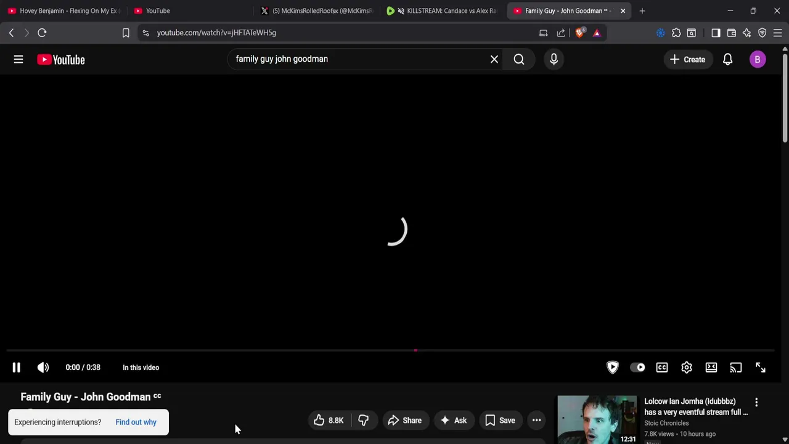The width and height of the screenshot is (789, 444).
Task: Open options for Lolcow Ian Jomha video
Action: 756,403
